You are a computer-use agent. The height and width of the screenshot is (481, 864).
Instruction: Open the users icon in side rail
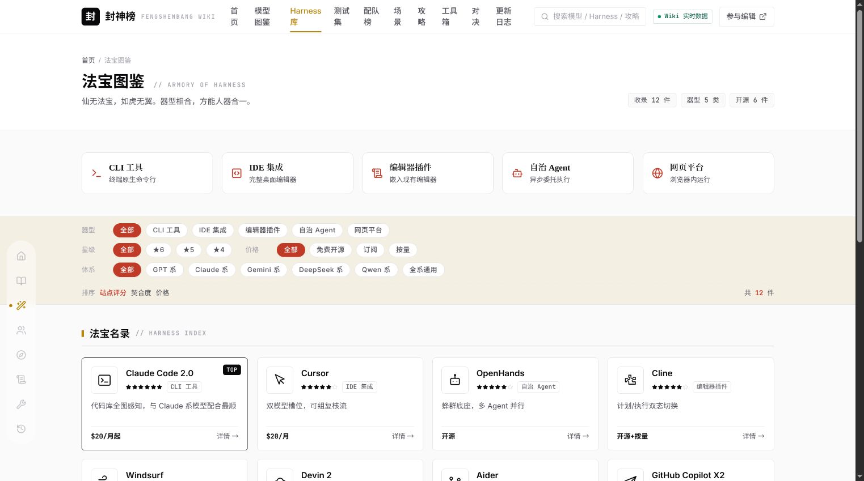click(x=21, y=330)
